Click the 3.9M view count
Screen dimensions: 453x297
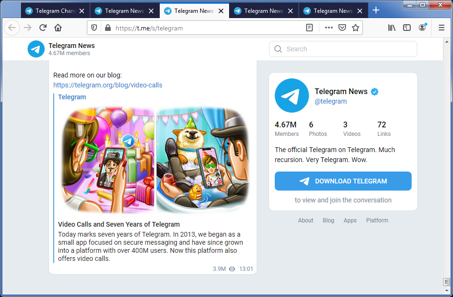pos(219,268)
